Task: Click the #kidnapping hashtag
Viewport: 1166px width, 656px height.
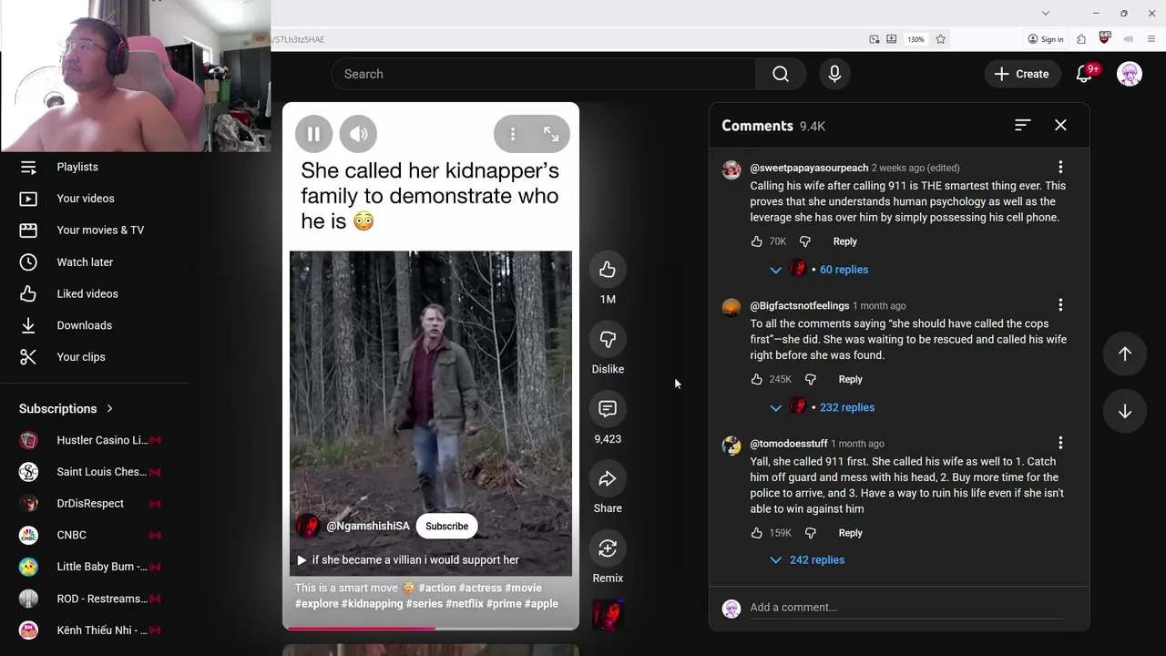Action: click(x=372, y=604)
